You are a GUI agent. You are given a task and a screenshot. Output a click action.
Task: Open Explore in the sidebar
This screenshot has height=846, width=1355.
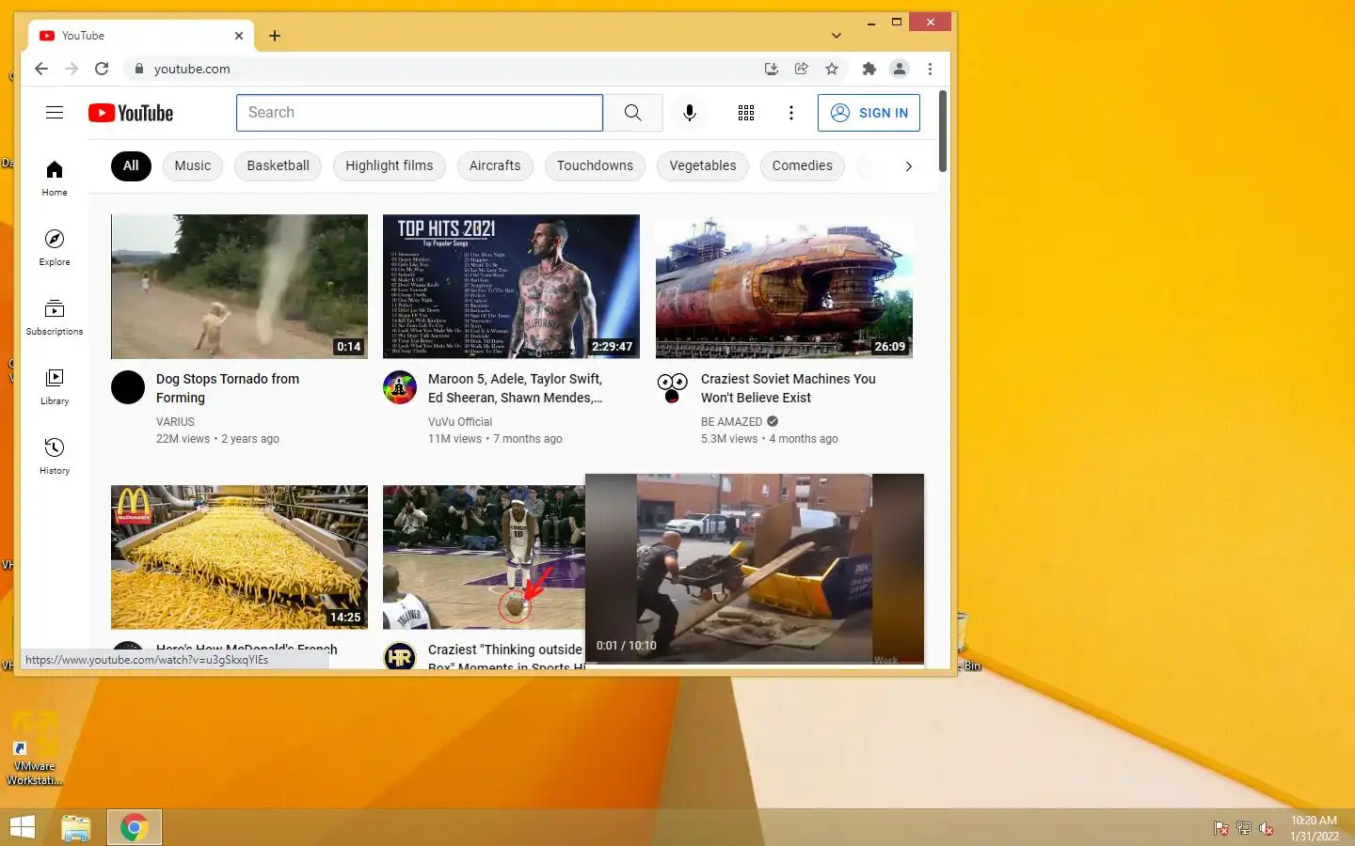(55, 247)
